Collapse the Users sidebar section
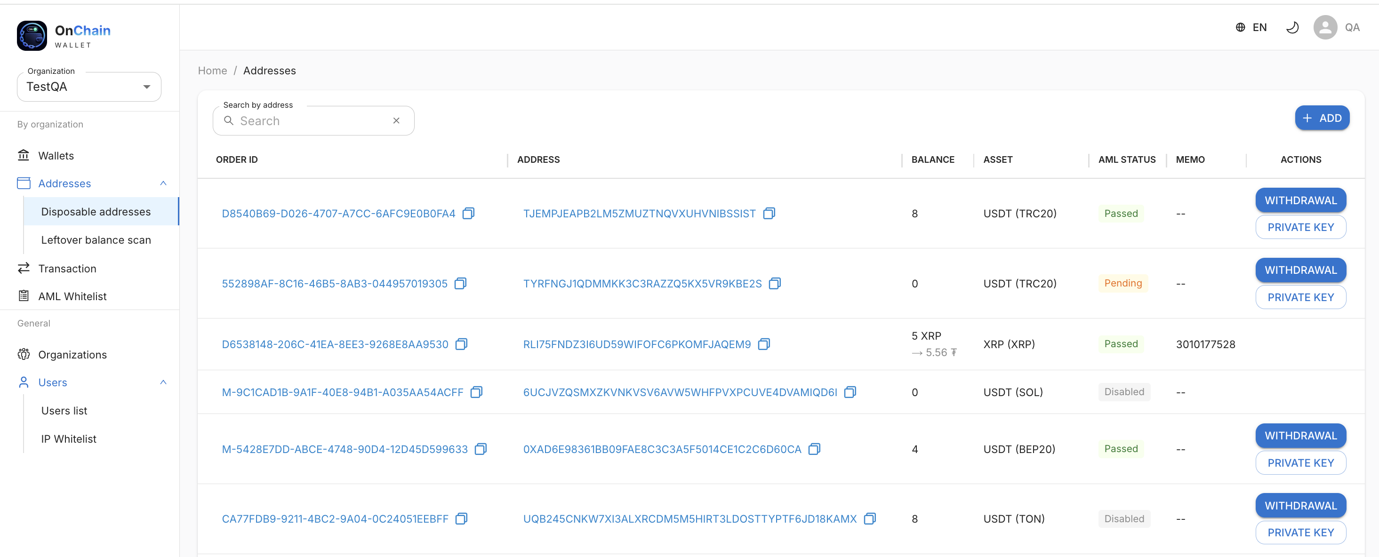 163,382
